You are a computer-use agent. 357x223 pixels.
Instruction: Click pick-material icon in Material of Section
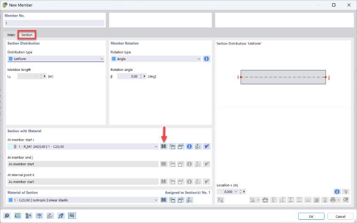(x=189, y=200)
